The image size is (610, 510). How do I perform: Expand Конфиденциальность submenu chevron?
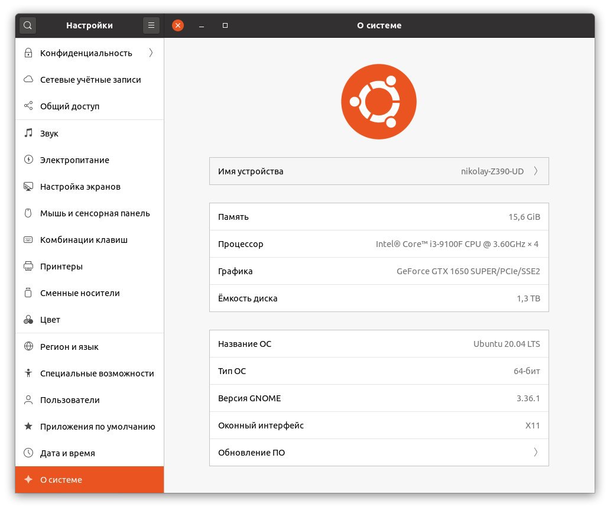click(151, 53)
